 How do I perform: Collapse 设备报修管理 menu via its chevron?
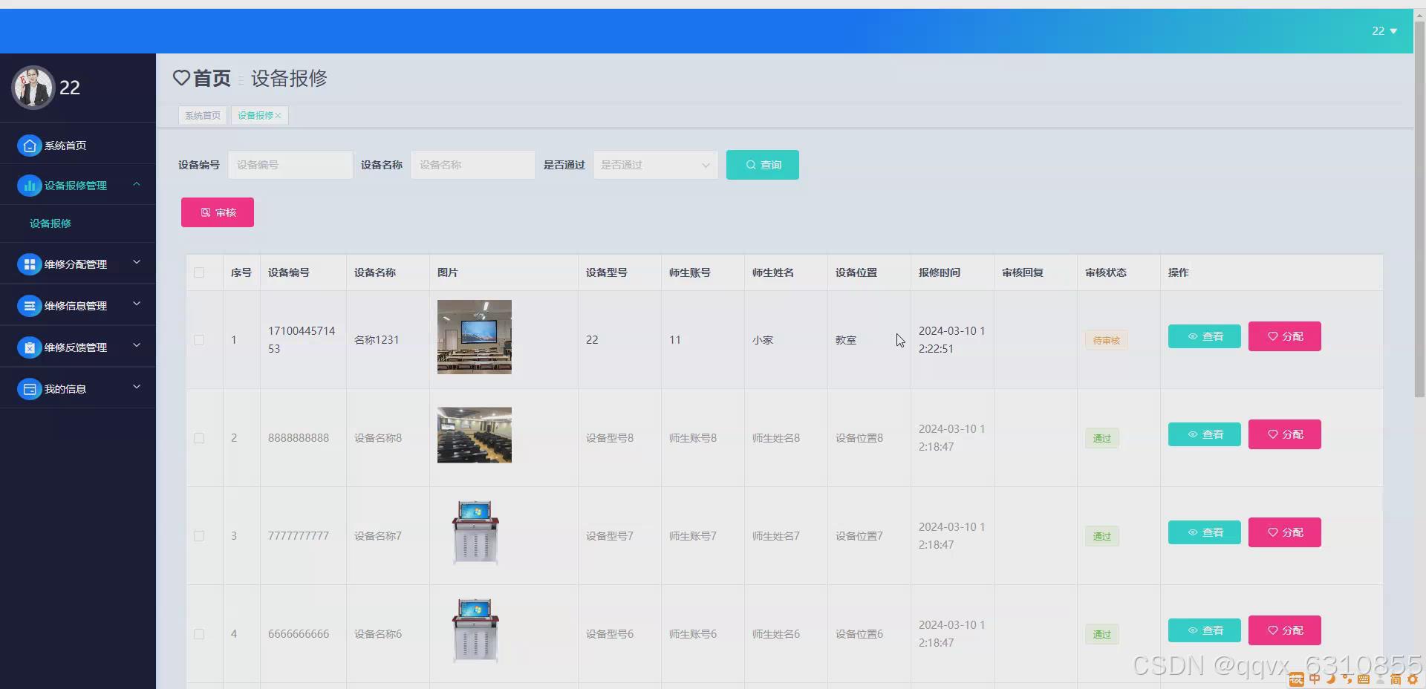pos(137,184)
